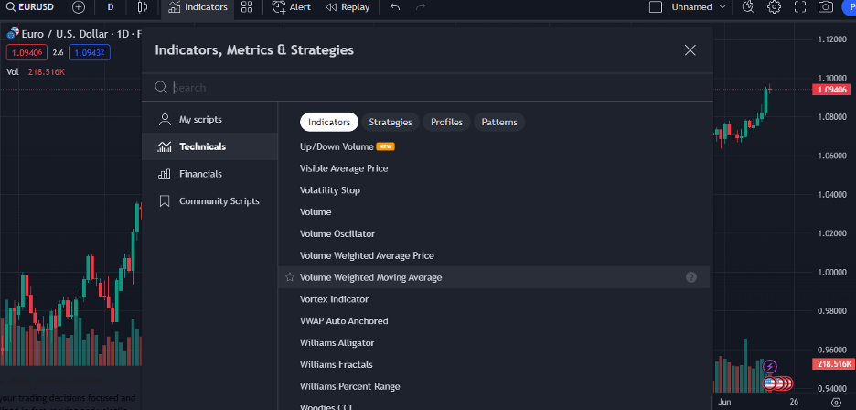The width and height of the screenshot is (856, 410).
Task: Click the compare or add symbol plus icon
Action: (x=79, y=7)
